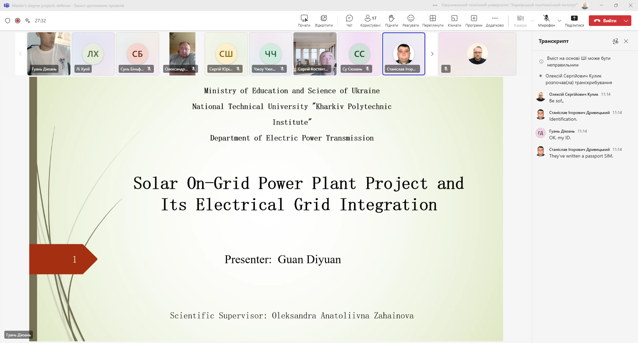Screen dimensions: 638x343
Task: Open breakout rooms (Кімнати)
Action: (454, 20)
